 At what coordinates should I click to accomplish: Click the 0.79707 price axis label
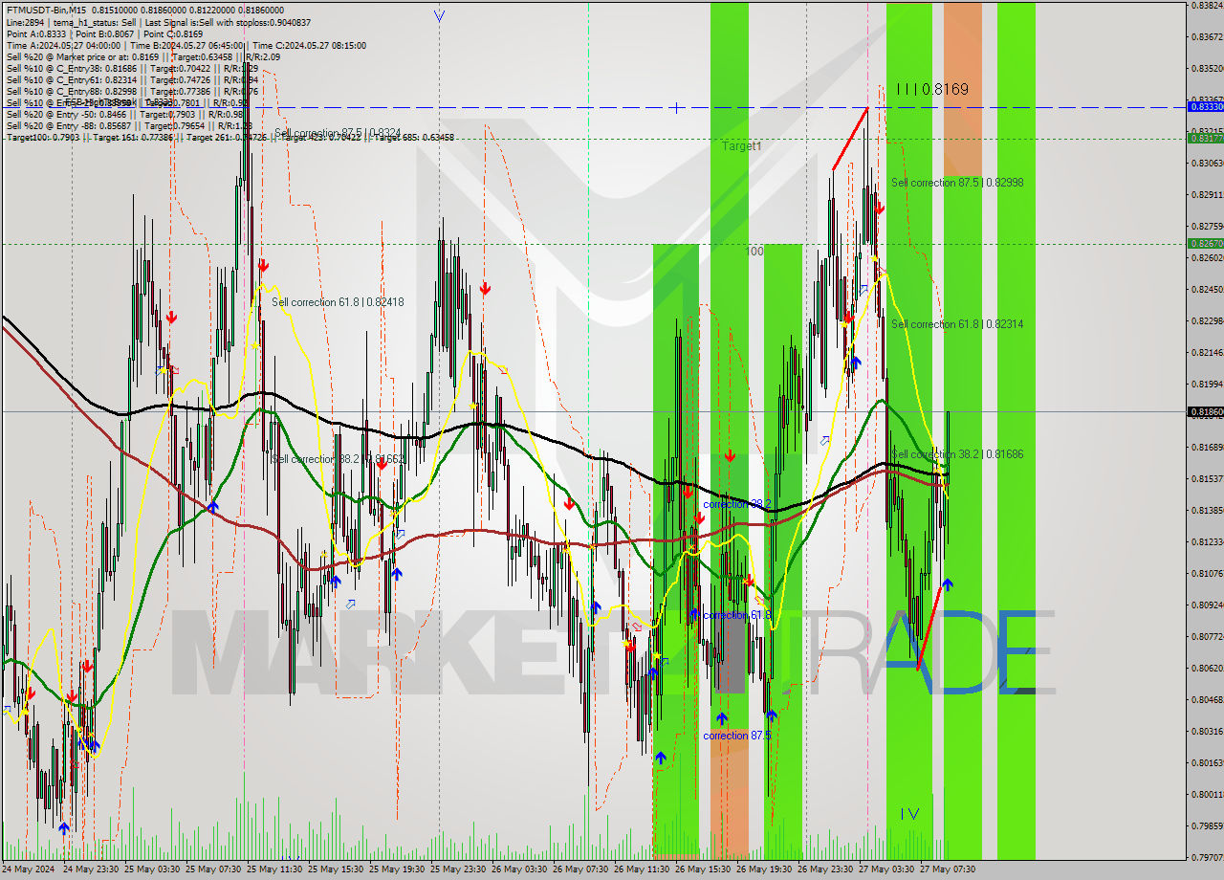(x=1207, y=857)
